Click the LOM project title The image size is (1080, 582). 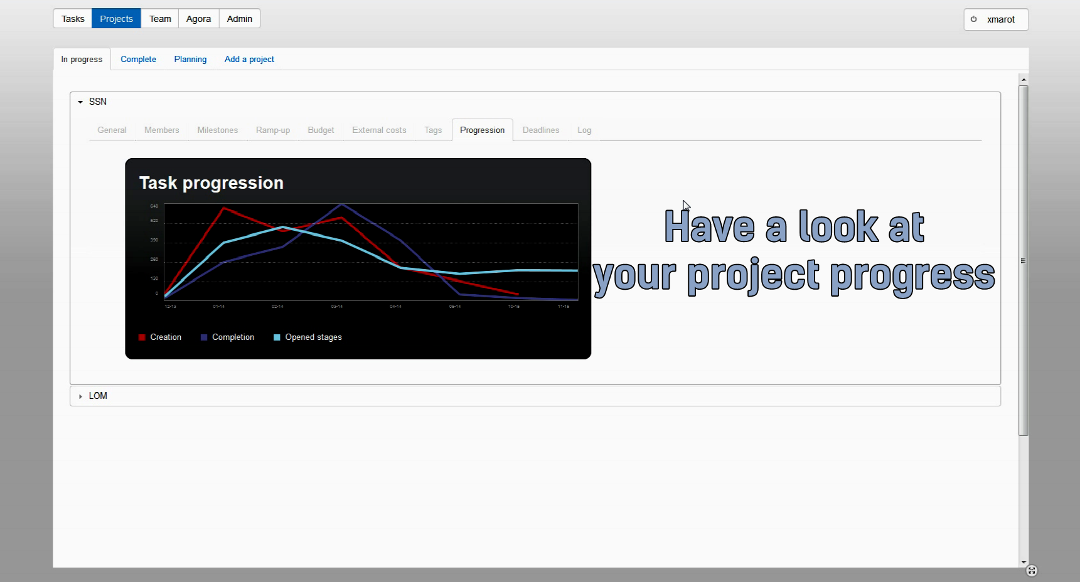pyautogui.click(x=98, y=396)
